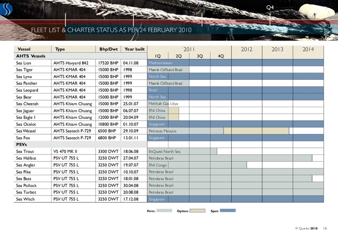Select the 'Sea Bass' vessel name
This screenshot has height=239, width=338.
(24, 179)
